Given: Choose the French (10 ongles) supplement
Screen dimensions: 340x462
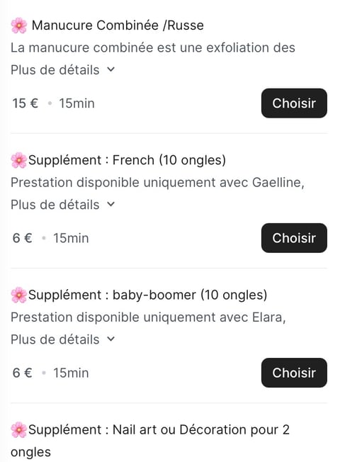Looking at the screenshot, I should click(294, 238).
